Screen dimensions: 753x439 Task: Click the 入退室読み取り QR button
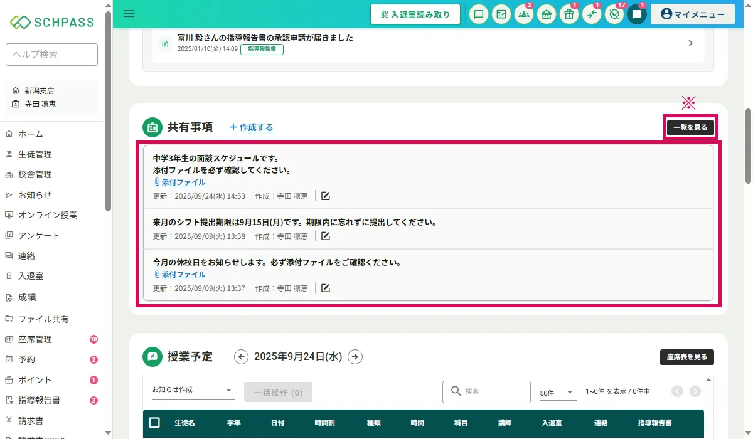(415, 14)
